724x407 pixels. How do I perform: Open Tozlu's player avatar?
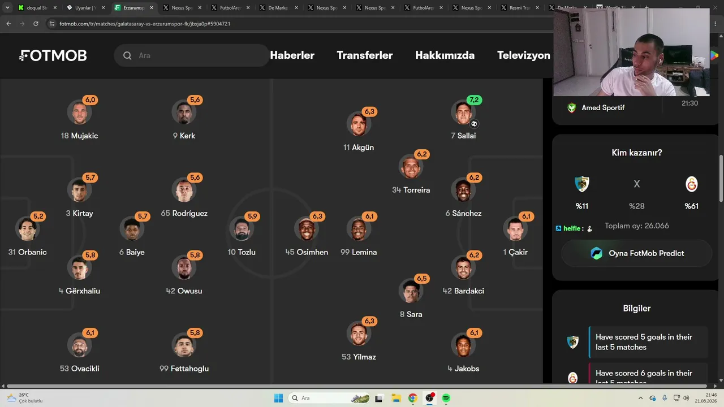click(242, 229)
